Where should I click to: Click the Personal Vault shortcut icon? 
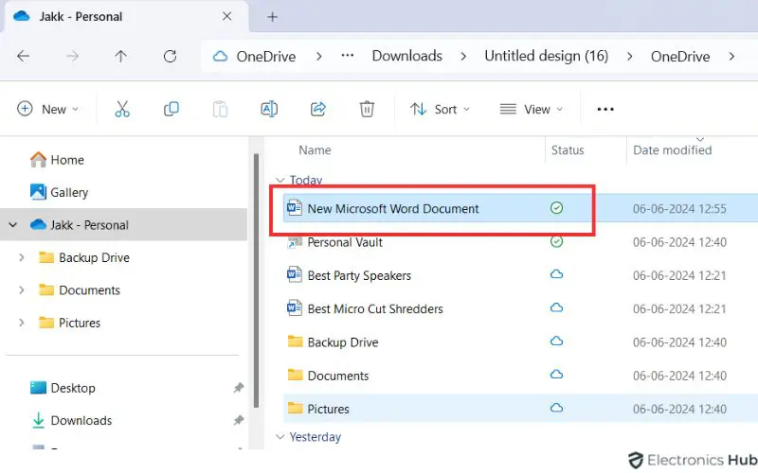click(x=295, y=242)
